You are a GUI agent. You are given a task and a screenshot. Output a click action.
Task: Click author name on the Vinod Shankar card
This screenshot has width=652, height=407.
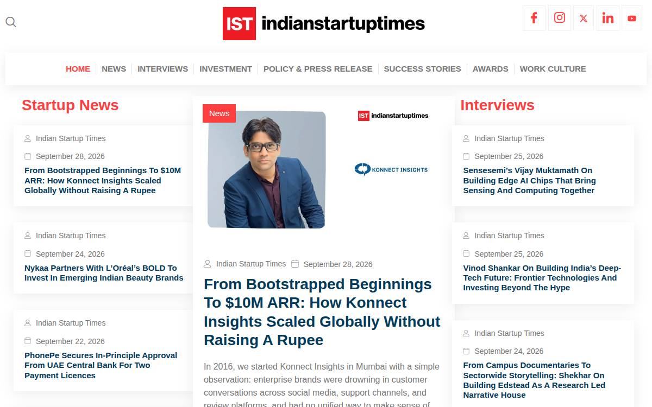(x=509, y=236)
